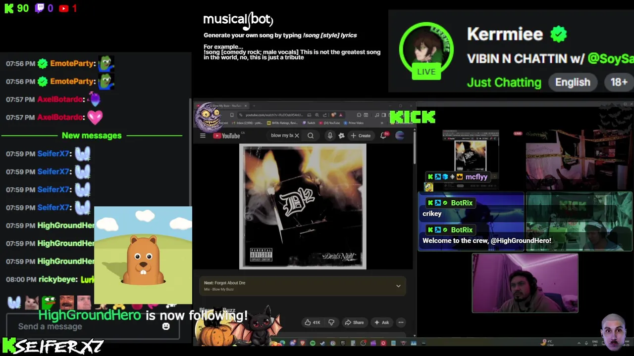Screen dimensions: 634x356
Task: Click the New messages divider label
Action: [92, 135]
